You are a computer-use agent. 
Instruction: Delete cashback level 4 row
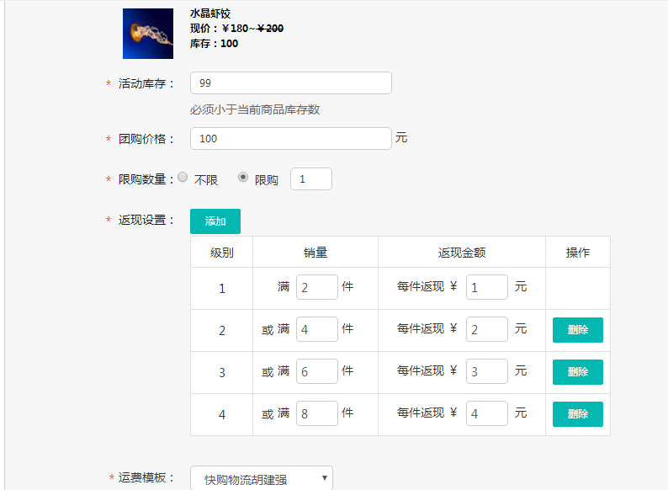(x=577, y=414)
